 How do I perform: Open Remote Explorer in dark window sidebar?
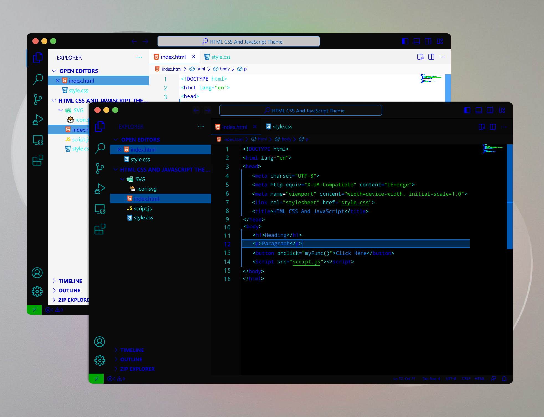pos(100,209)
